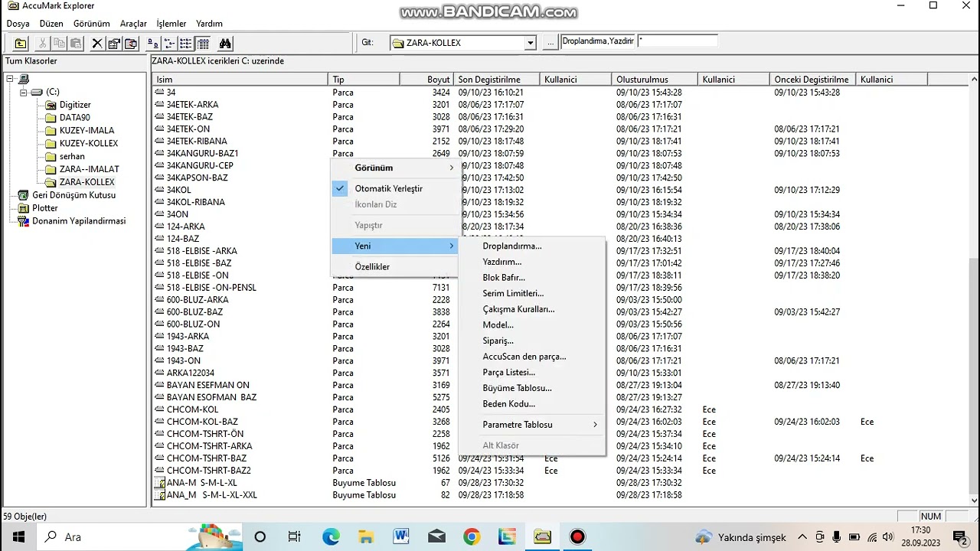Click the Bandicam recording taskbar icon
The image size is (980, 551).
pos(577,536)
